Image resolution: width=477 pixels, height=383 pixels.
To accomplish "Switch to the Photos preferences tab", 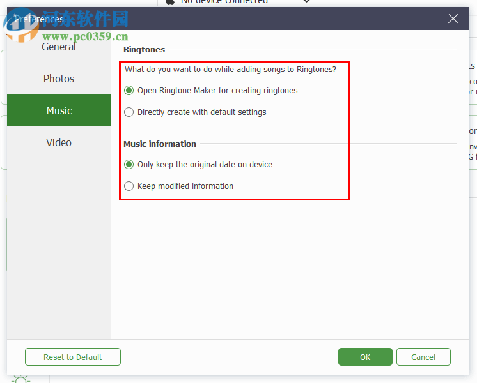I will [x=59, y=79].
